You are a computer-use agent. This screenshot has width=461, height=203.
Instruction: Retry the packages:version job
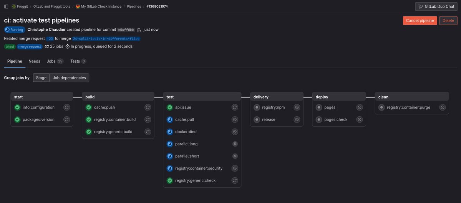[66, 119]
